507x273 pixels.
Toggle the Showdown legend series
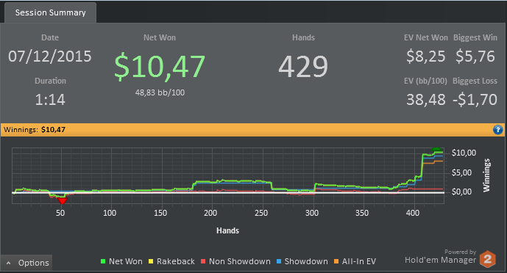coord(302,261)
